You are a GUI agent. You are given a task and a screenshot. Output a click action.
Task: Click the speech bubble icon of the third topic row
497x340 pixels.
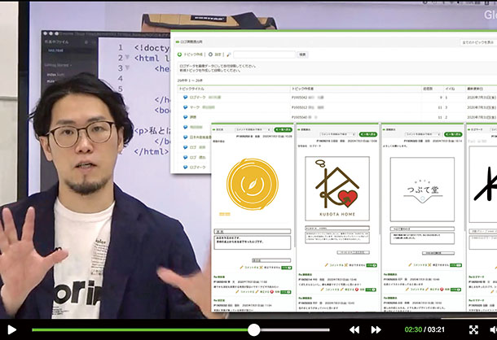click(x=186, y=117)
